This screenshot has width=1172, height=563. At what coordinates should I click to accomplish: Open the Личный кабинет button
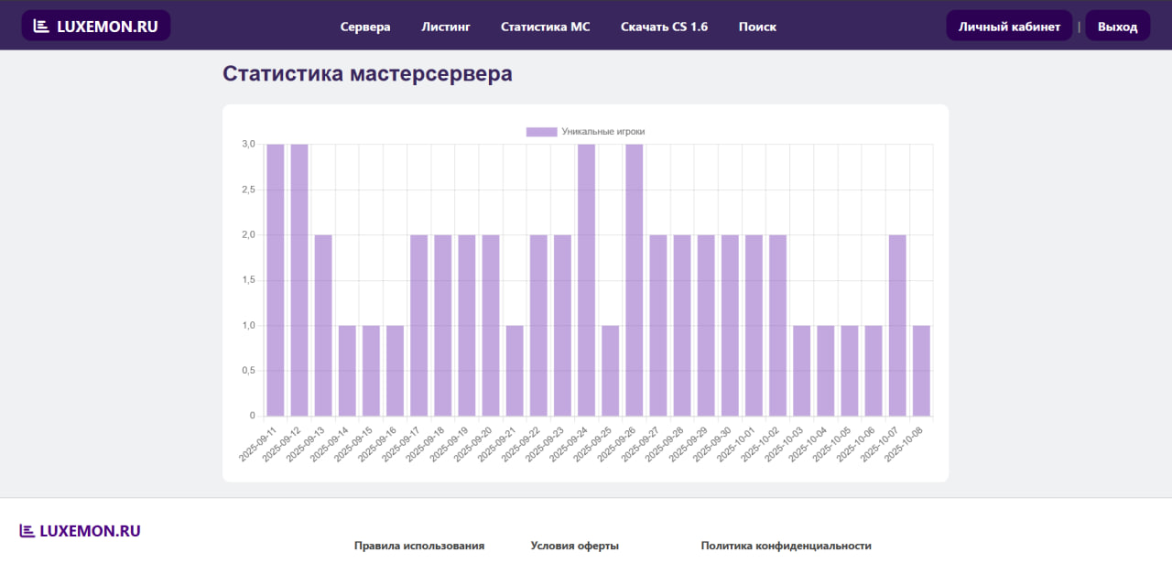tap(1009, 27)
